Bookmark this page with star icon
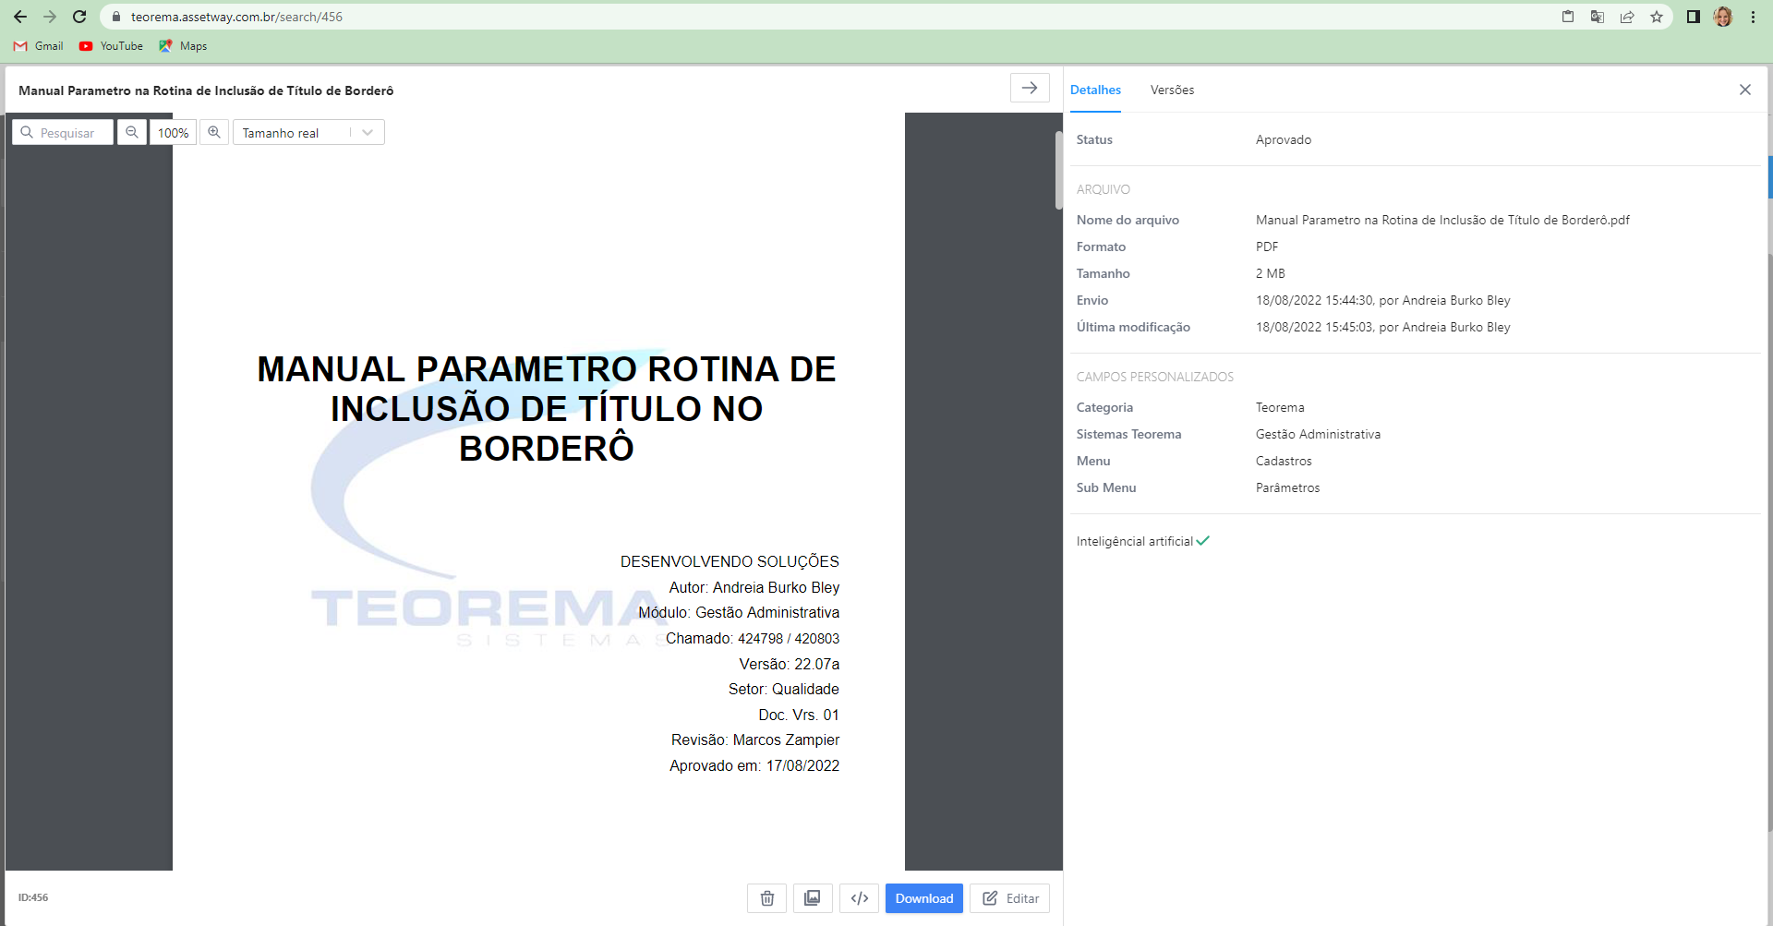The height and width of the screenshot is (926, 1773). [x=1657, y=17]
